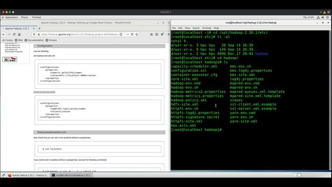Click core-site.xml in terminal listing
This screenshot has width=332, height=187.
tap(185, 79)
